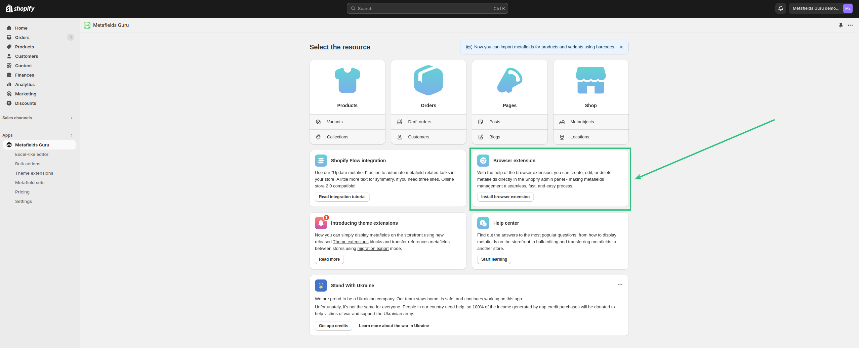
Task: Dismiss the barcodes import banner
Action: (621, 47)
